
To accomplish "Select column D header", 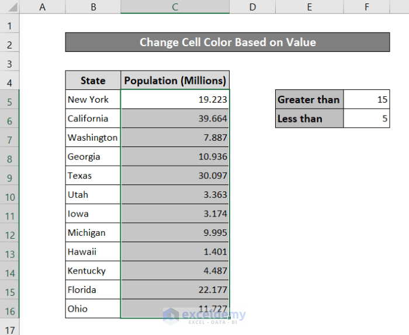I will click(252, 7).
